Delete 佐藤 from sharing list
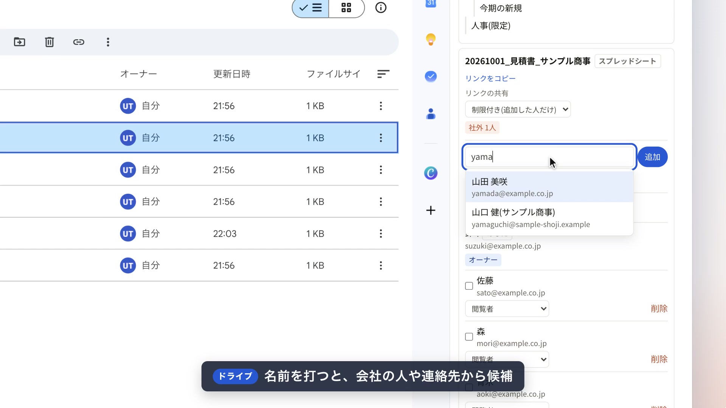This screenshot has width=726, height=408. point(659,309)
